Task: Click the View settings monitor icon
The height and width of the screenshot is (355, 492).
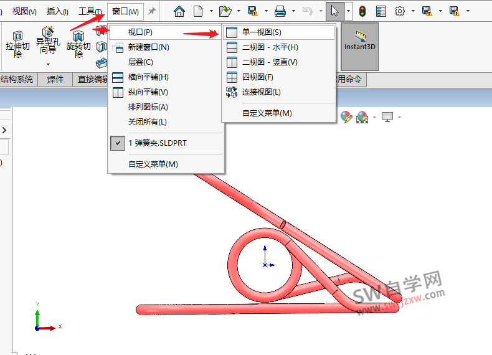Action: click(x=387, y=117)
